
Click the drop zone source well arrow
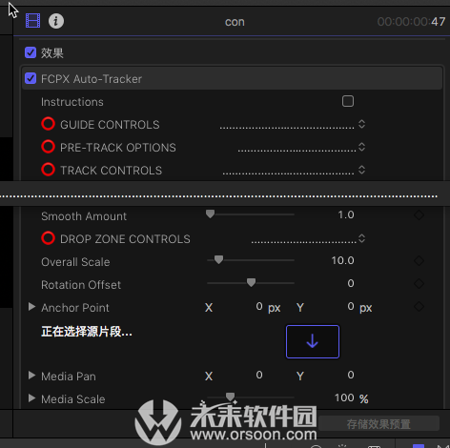point(313,341)
